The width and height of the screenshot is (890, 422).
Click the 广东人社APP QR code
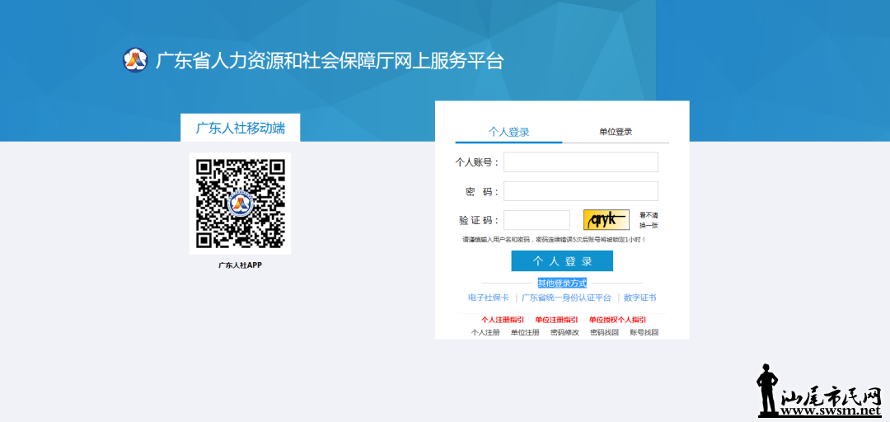(240, 204)
